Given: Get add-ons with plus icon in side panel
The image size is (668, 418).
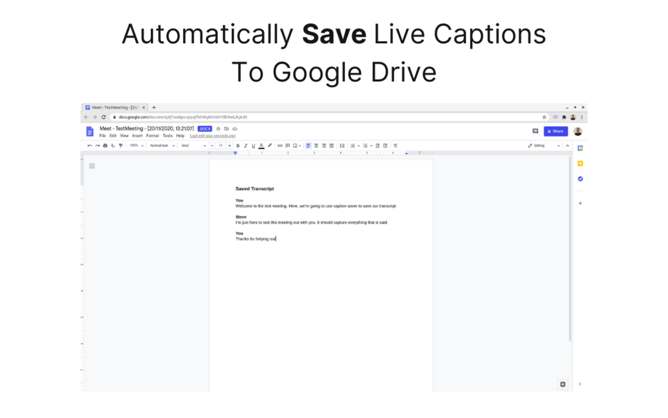Looking at the screenshot, I should [580, 204].
